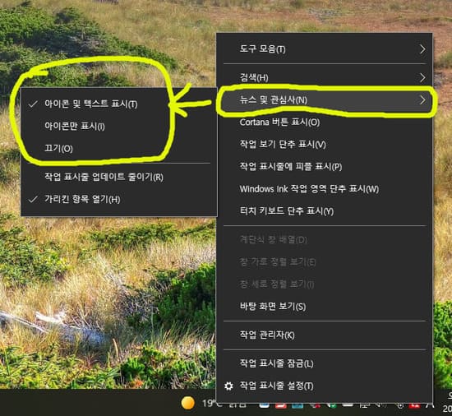
Task: Toggle 작업 표시줄 잠금(L) entry
Action: 325,363
